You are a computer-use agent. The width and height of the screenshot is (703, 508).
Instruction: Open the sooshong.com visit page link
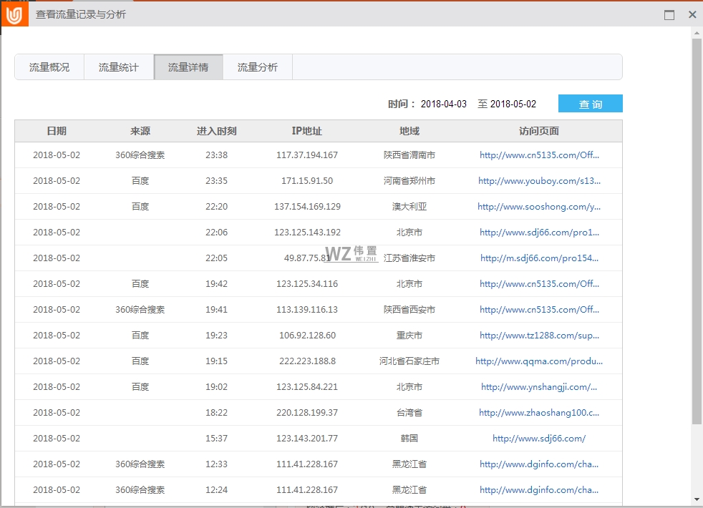[x=538, y=206]
